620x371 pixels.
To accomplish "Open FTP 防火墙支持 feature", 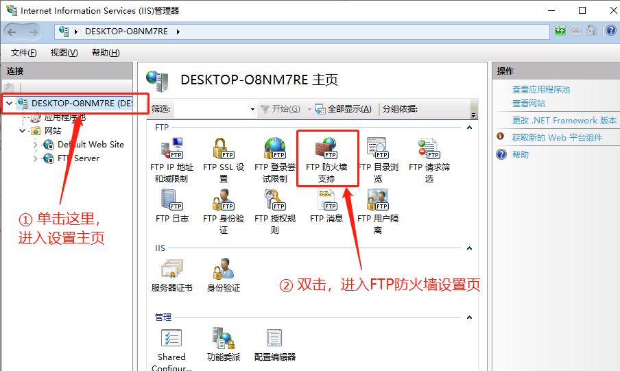I will (x=326, y=160).
